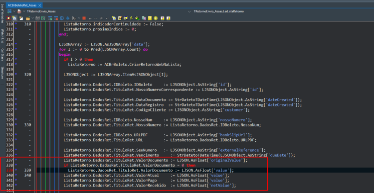
Task: Click the green save-all icon beside Save
Action: (43, 18)
